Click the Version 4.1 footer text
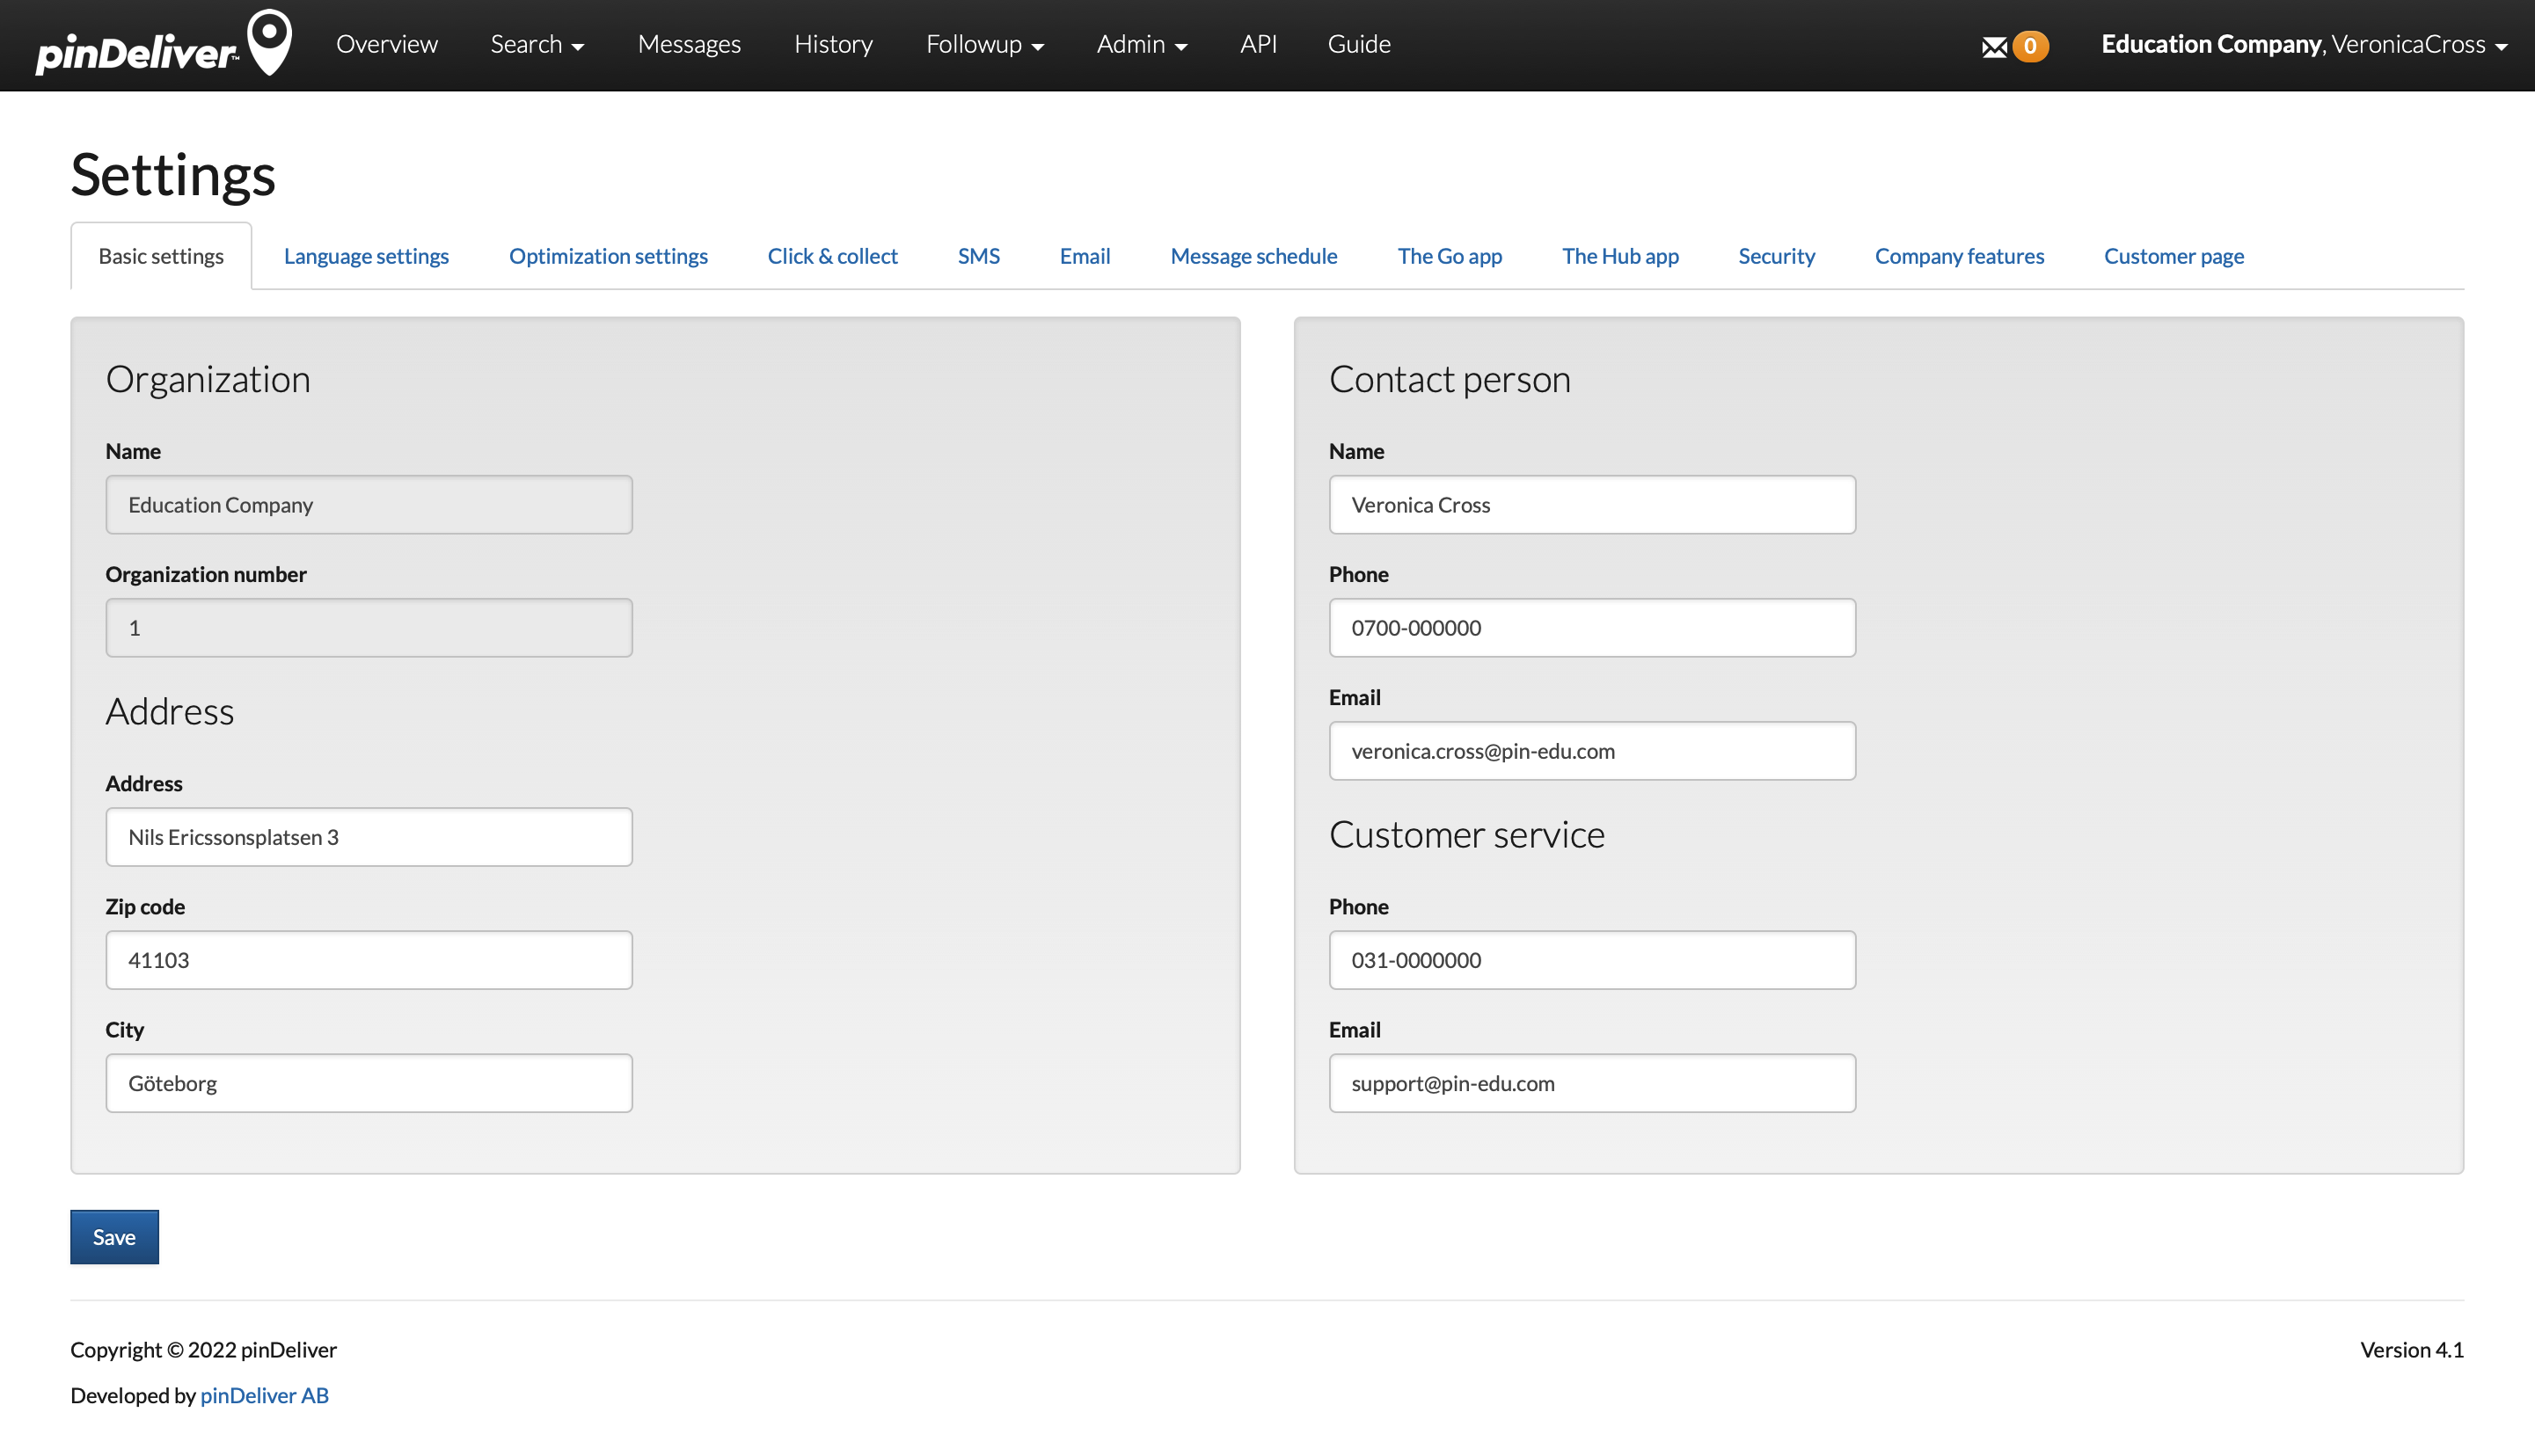 [x=2411, y=1350]
